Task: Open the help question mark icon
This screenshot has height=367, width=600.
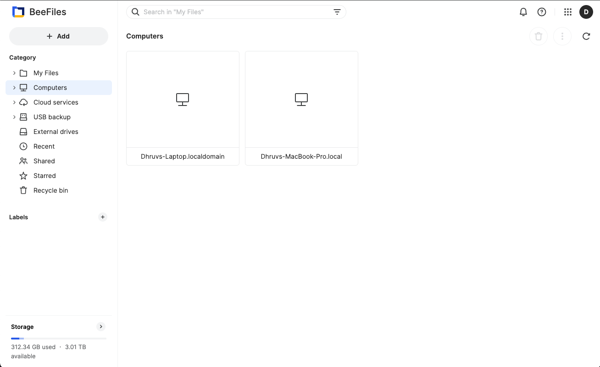Action: click(x=542, y=12)
